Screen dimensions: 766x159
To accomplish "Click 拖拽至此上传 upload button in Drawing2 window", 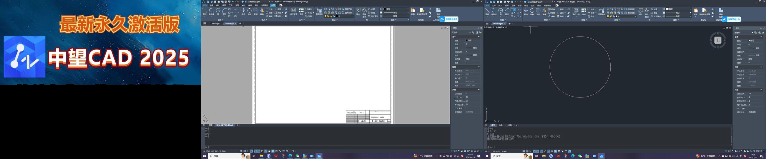I will click(449, 19).
